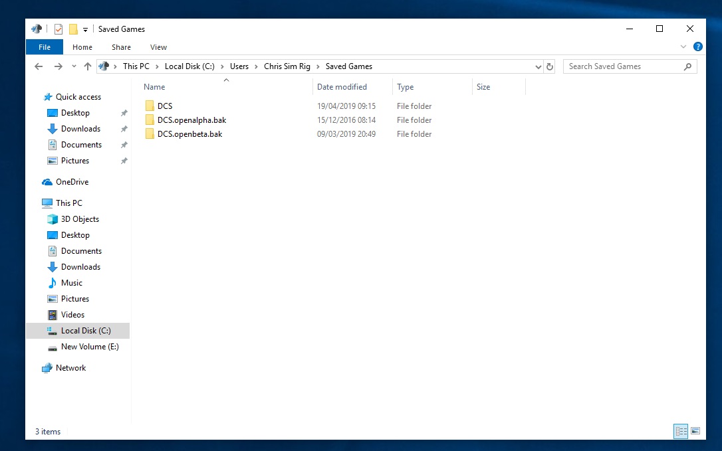Sort by the Size column header
The height and width of the screenshot is (451, 722).
[x=483, y=87]
